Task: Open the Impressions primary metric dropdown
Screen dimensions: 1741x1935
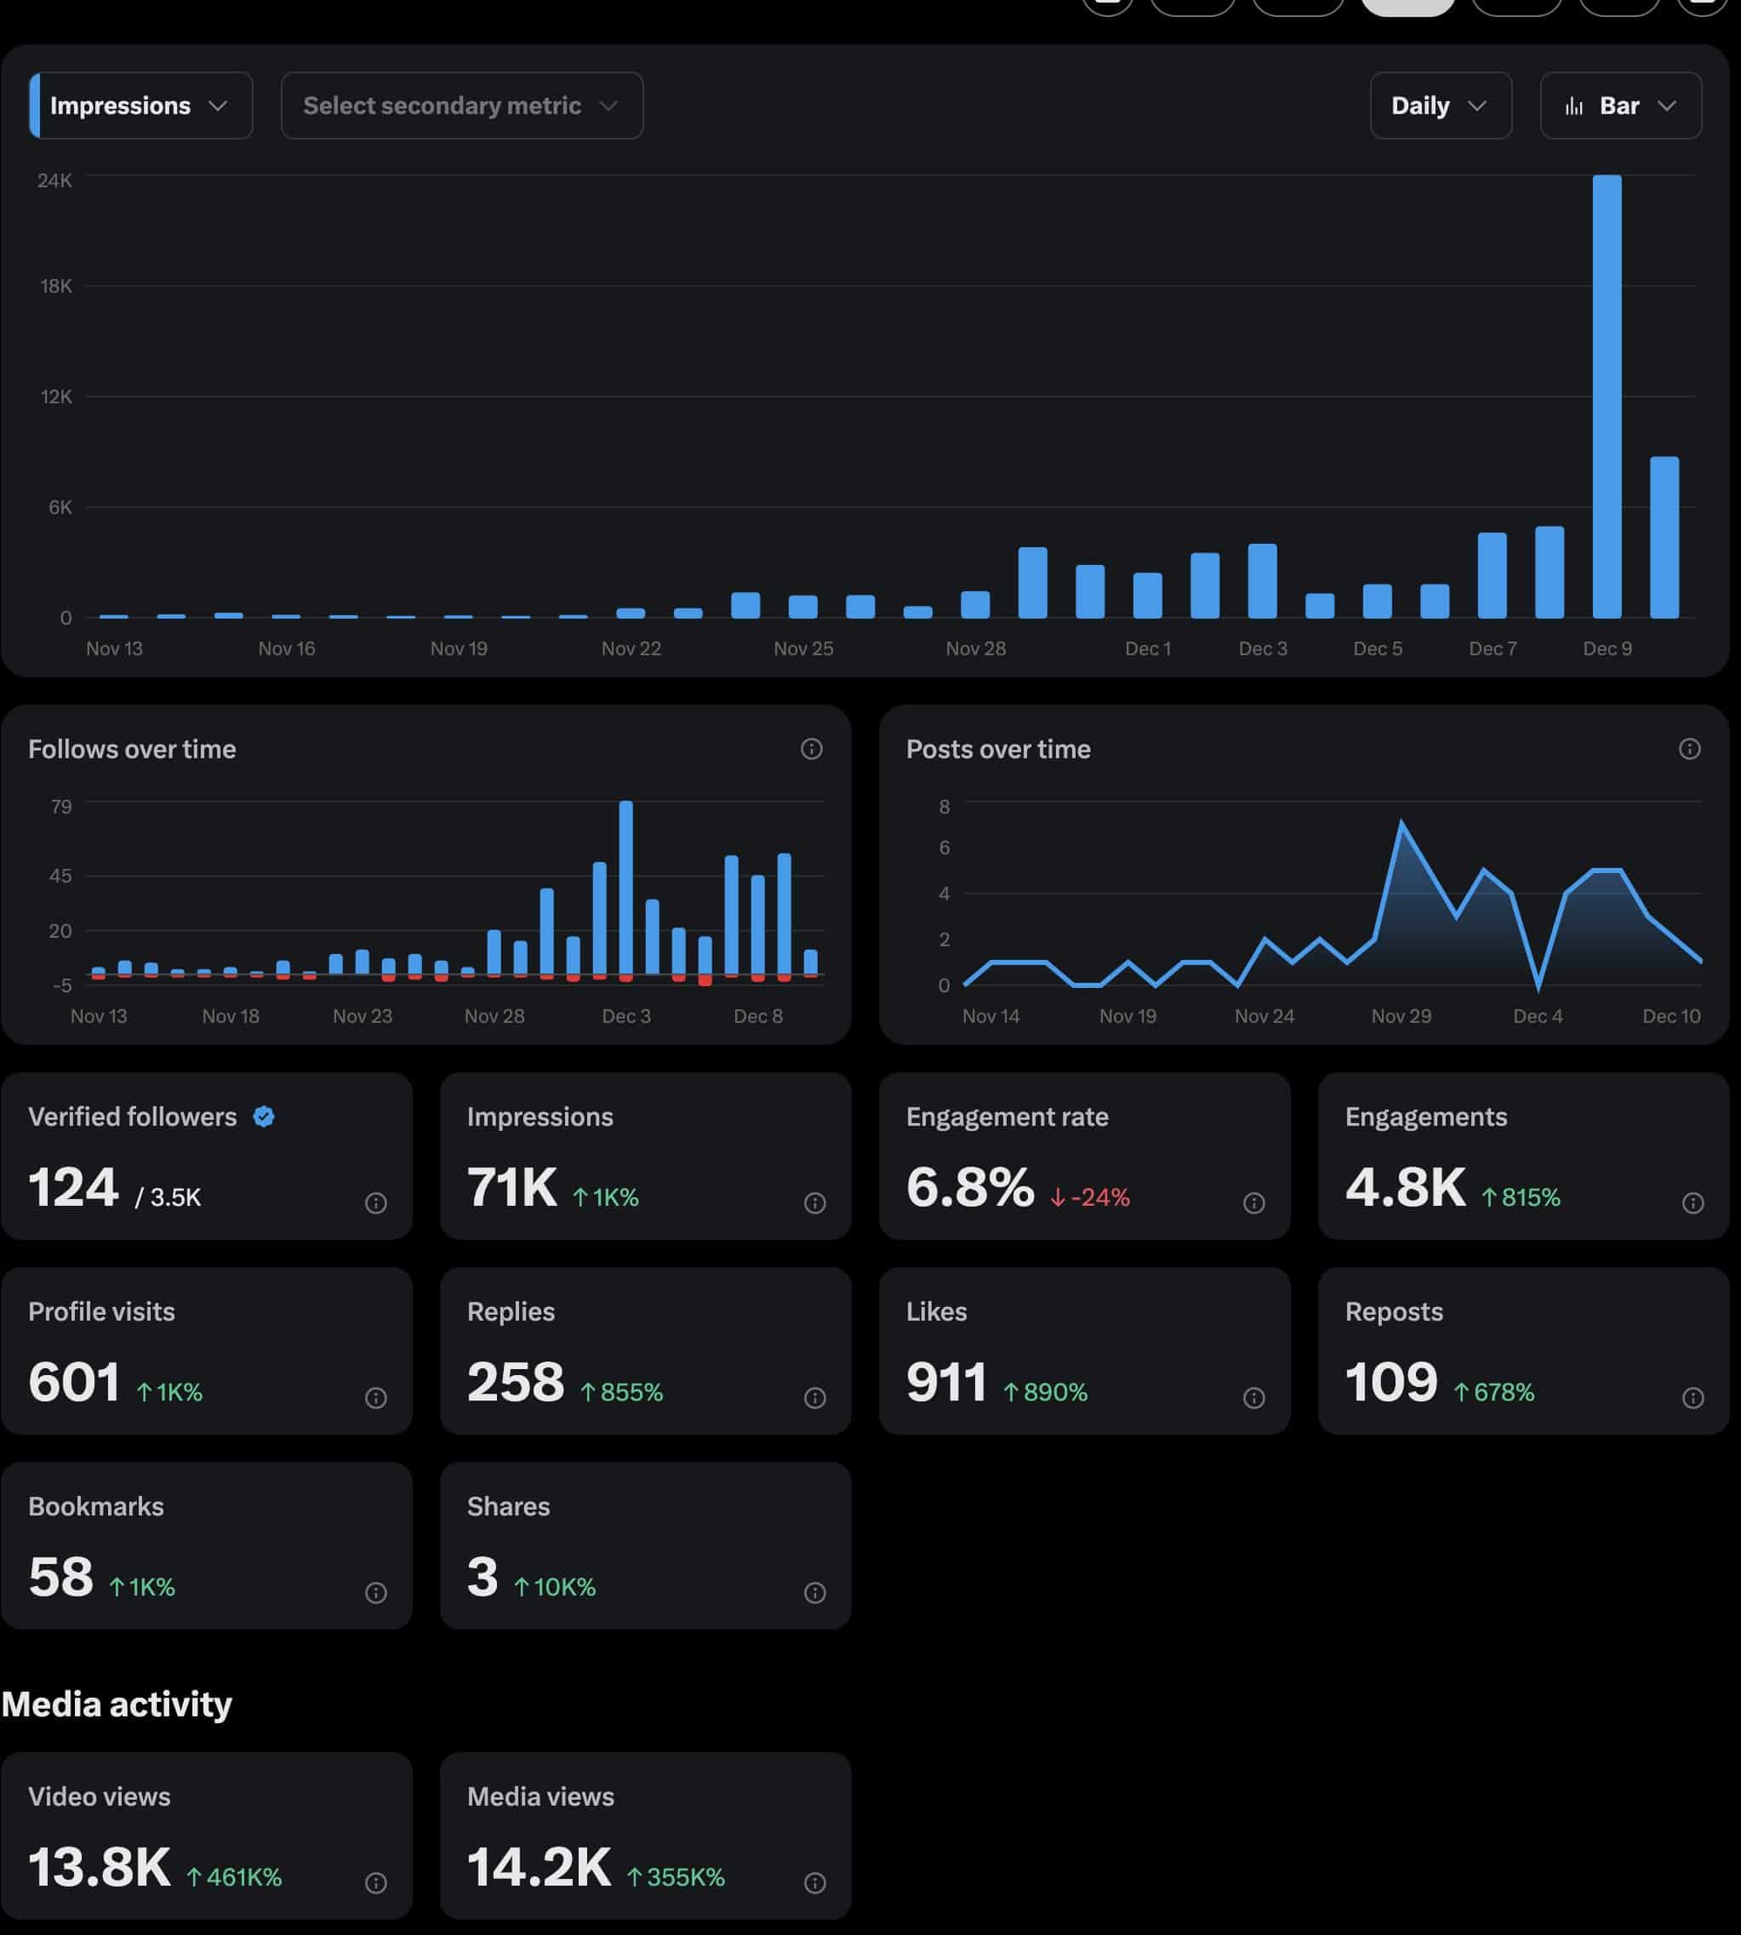Action: 141,106
